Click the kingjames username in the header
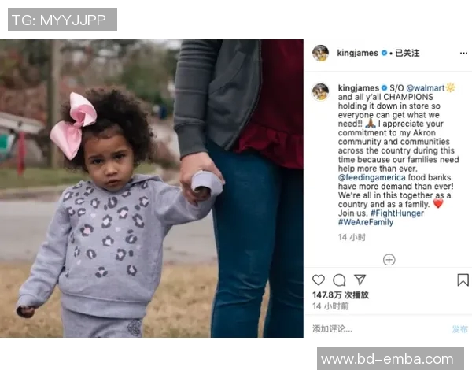472x378 pixels. click(358, 53)
